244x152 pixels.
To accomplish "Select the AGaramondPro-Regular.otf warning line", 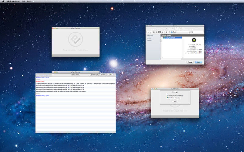I will [x=61, y=92].
